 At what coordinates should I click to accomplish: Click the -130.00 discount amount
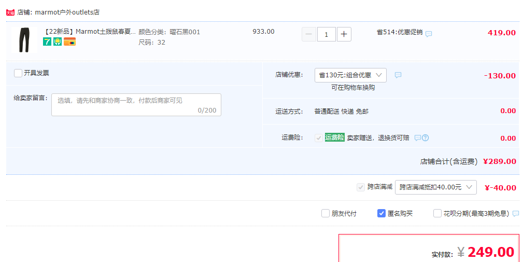point(500,76)
